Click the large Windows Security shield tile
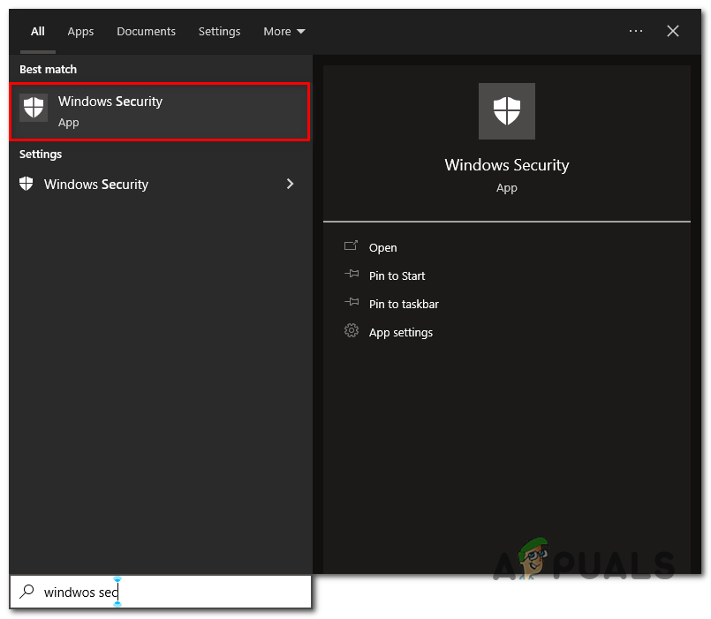 [x=507, y=111]
